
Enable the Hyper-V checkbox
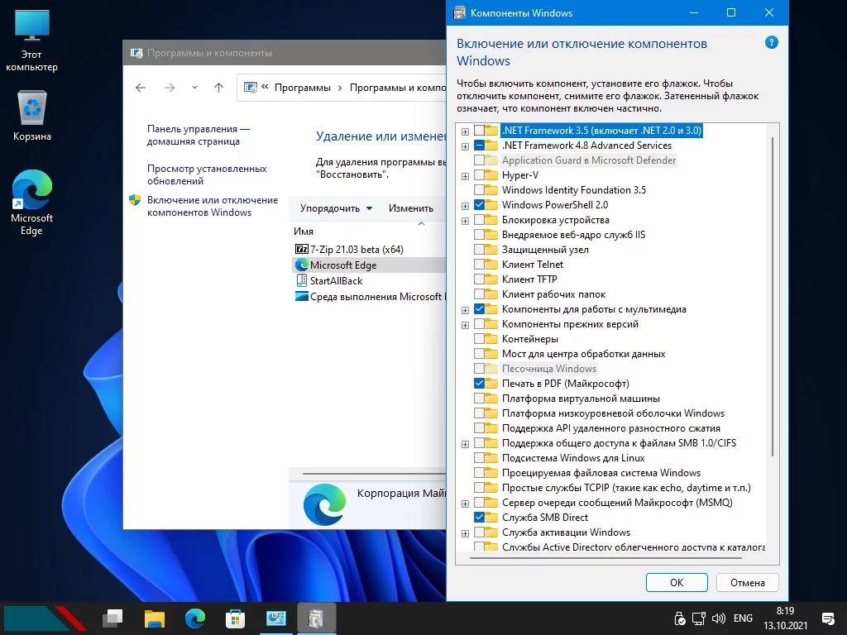click(480, 175)
